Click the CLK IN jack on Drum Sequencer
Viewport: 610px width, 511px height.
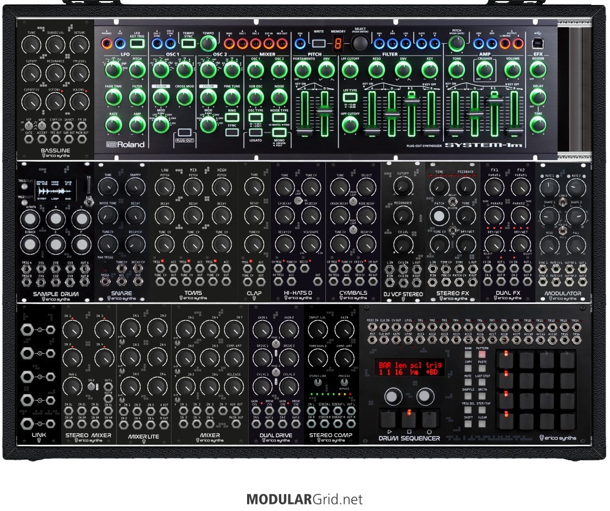[384, 328]
